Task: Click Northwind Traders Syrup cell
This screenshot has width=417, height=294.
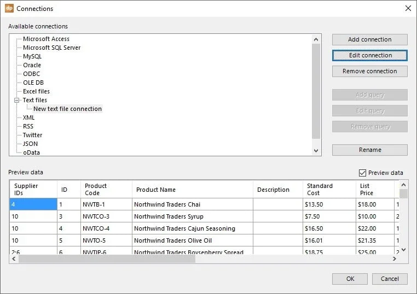Action: 193,216
